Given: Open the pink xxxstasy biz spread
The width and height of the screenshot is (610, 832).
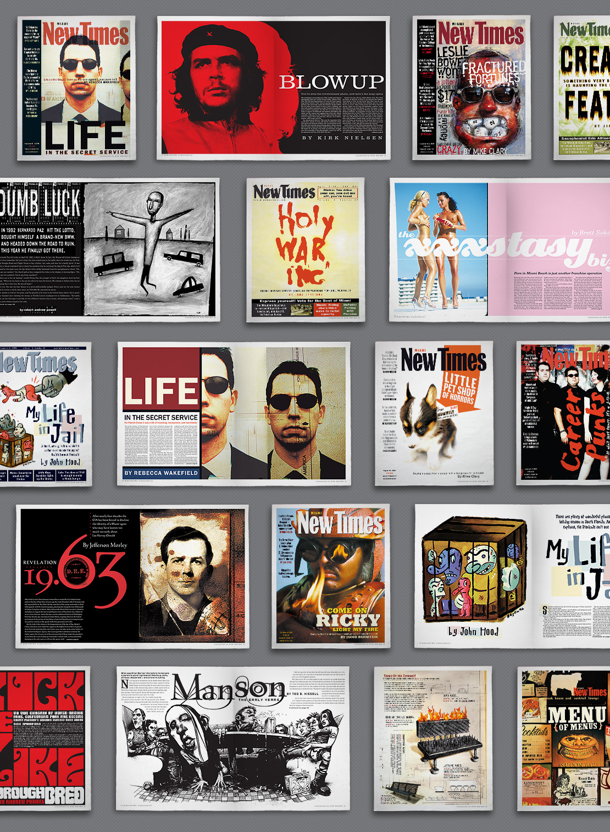Looking at the screenshot, I should pyautogui.click(x=500, y=249).
